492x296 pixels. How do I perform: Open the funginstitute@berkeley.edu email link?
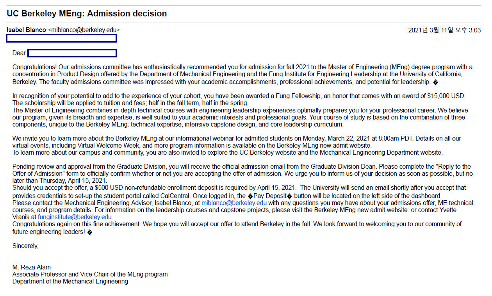click(x=75, y=217)
